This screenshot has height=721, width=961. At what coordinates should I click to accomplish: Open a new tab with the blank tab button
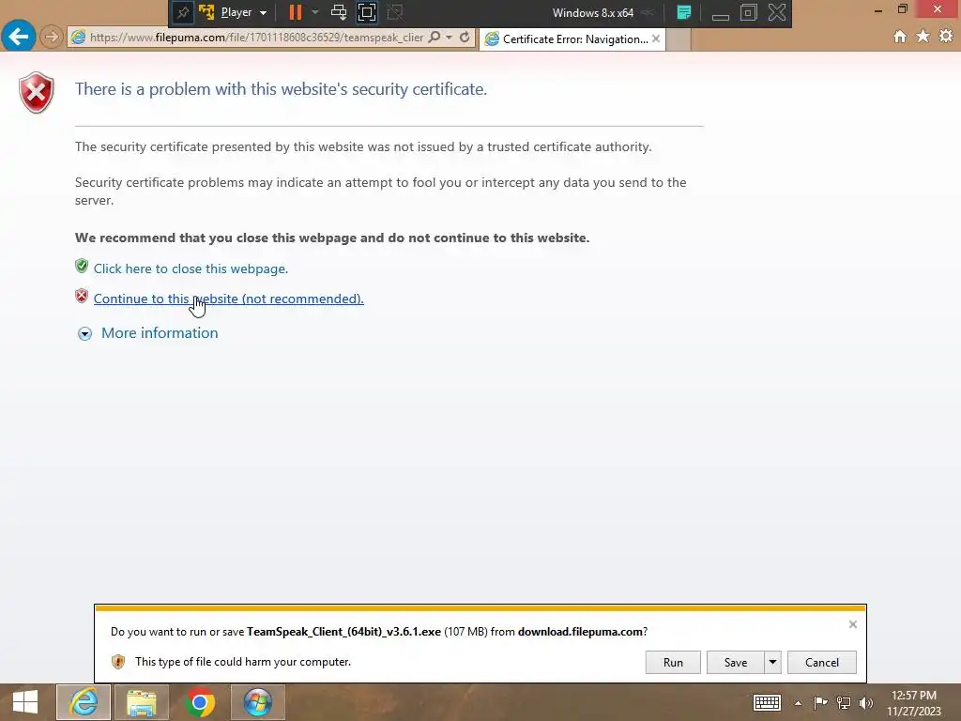[x=678, y=39]
